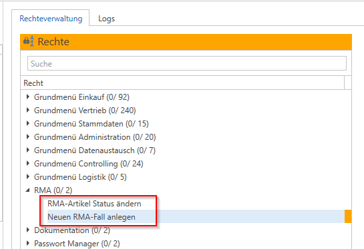Click orange marker on Neuen RMA-Fall row
Image resolution: width=364 pixels, height=249 pixels.
[348, 216]
